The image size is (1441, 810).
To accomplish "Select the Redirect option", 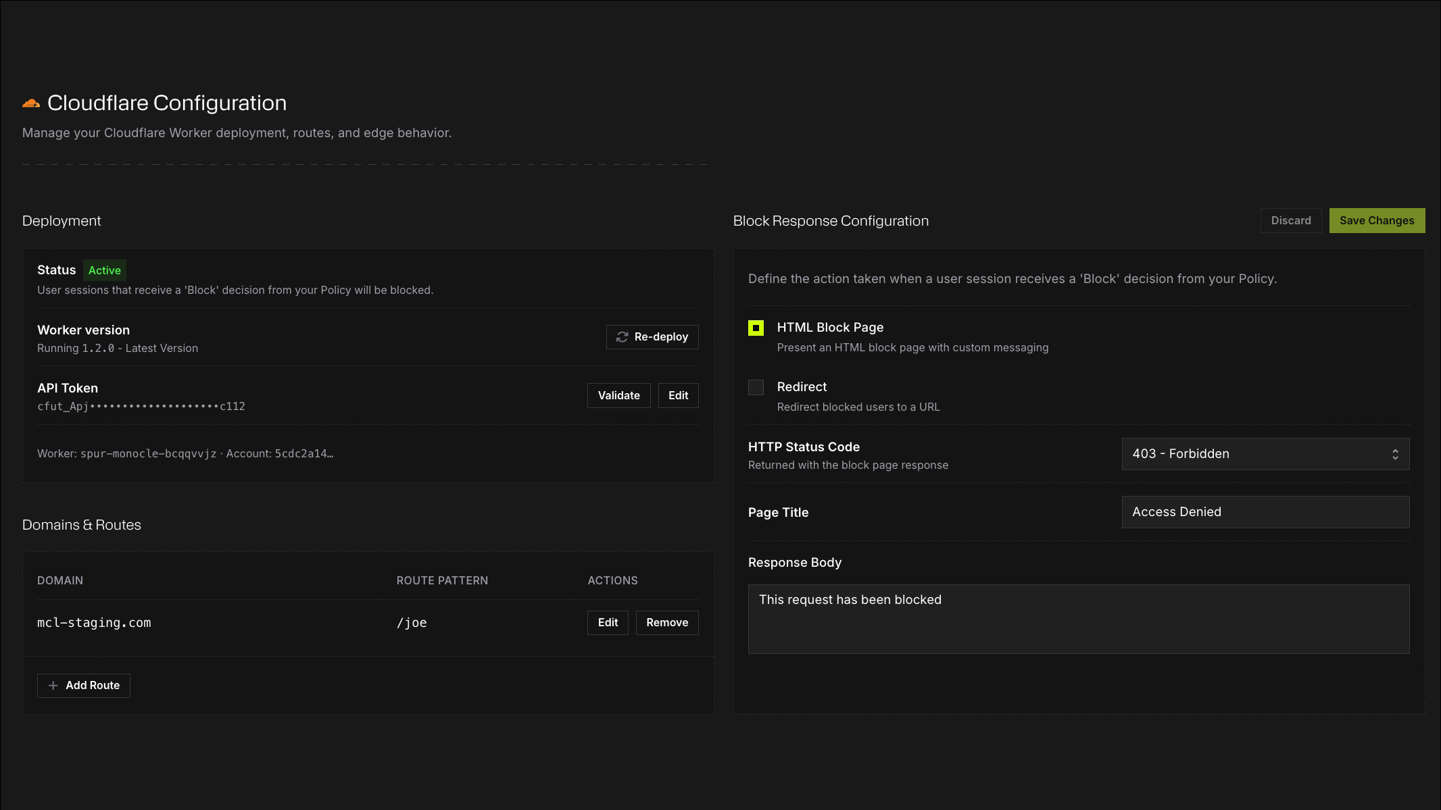I will pos(756,387).
